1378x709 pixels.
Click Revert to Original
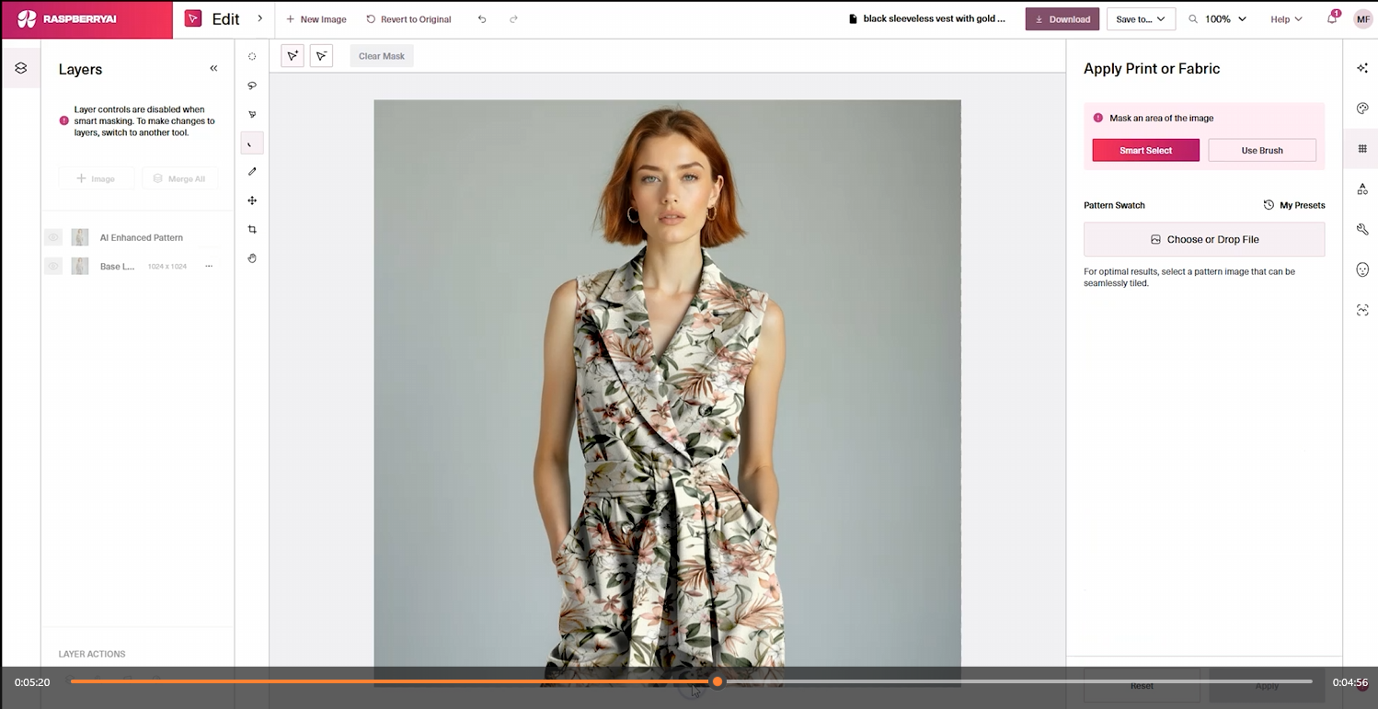408,19
